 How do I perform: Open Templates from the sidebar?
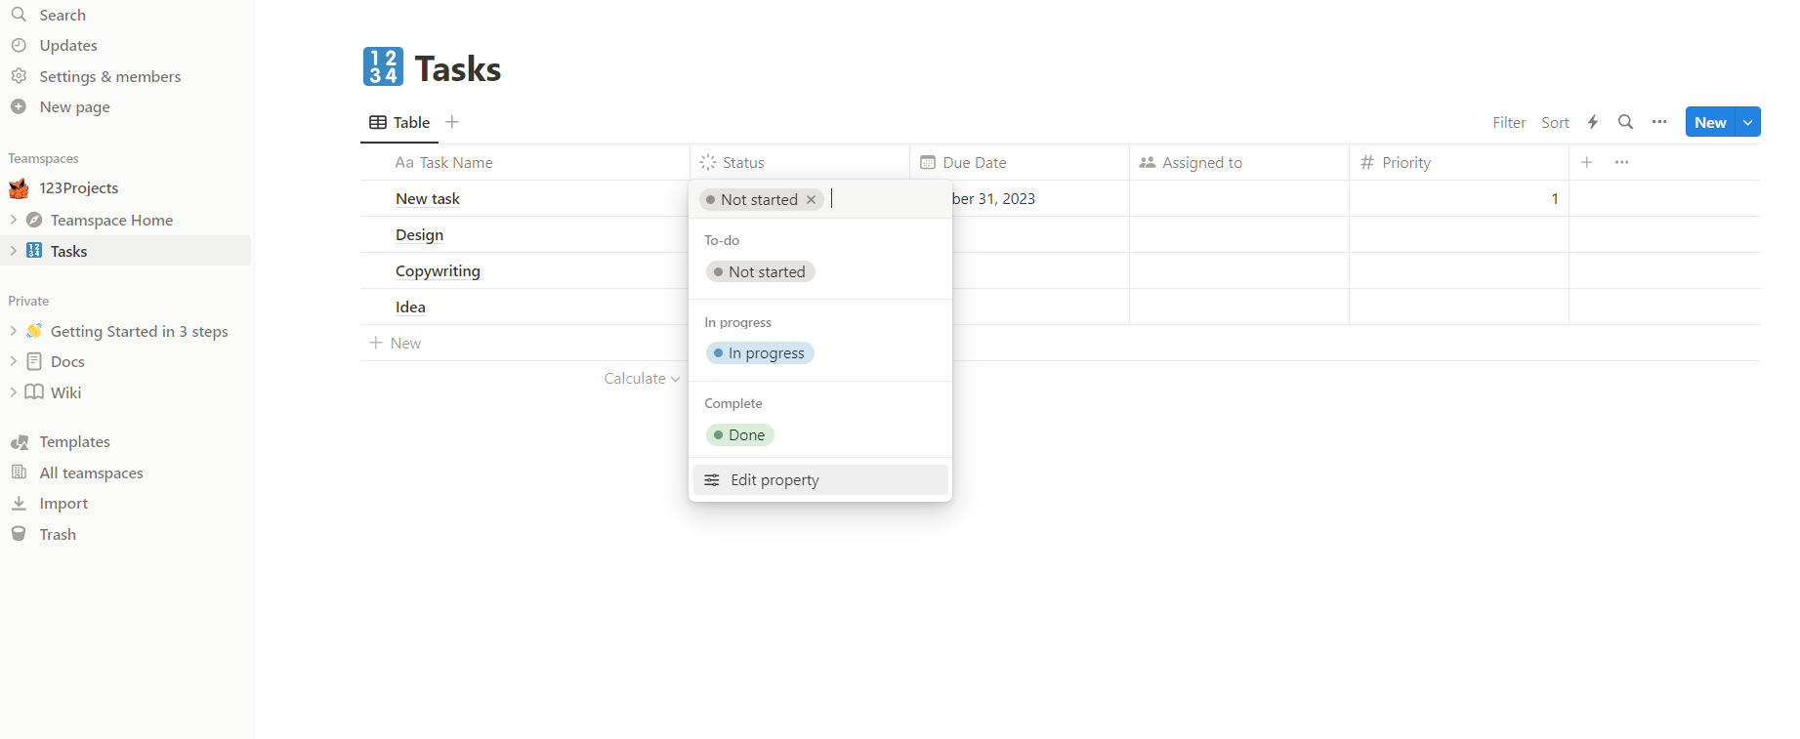point(74,442)
